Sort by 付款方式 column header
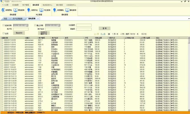 [115, 38]
